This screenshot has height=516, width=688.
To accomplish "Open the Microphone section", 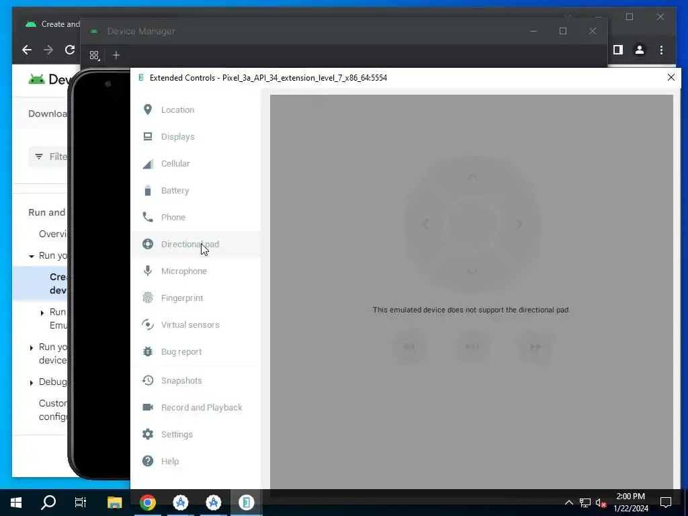I will point(196,271).
